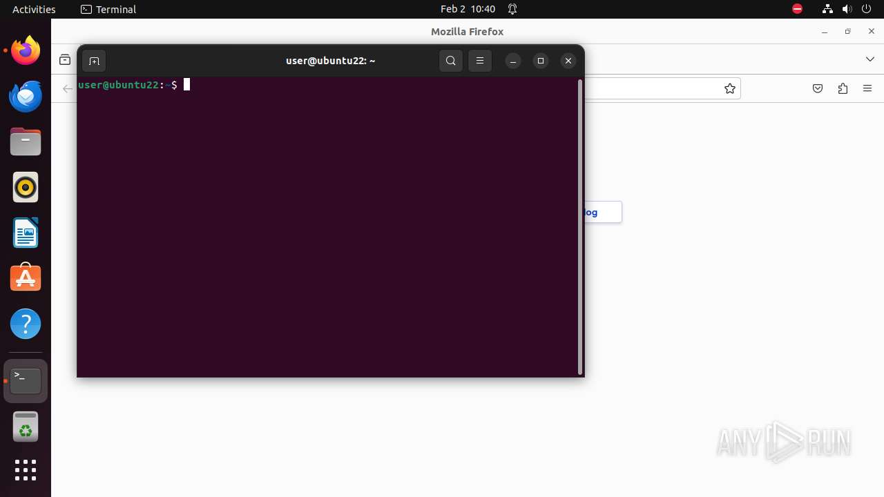This screenshot has width=884, height=497.
Task: Open the power system menu
Action: coord(867,9)
